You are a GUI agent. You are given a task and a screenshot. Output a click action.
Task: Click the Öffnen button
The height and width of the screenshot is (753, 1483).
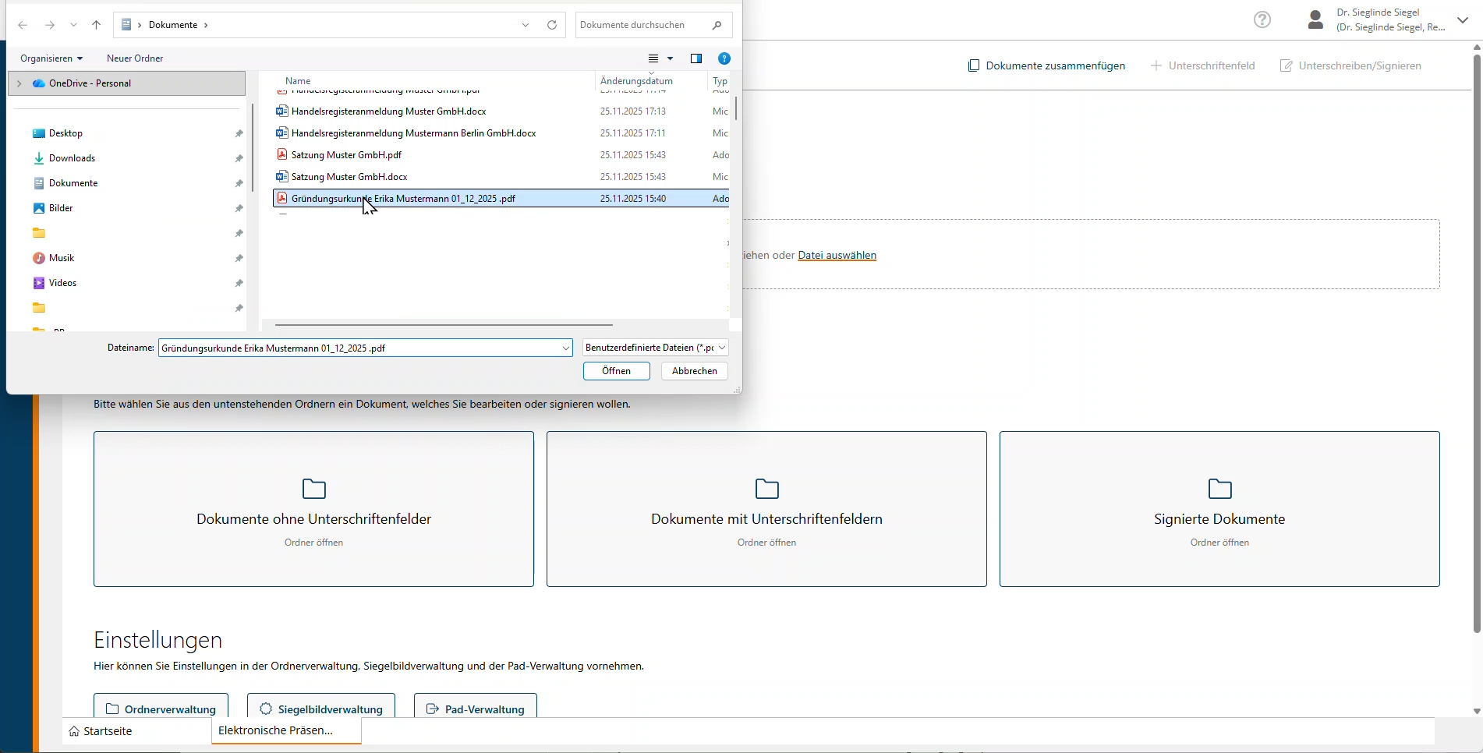pyautogui.click(x=616, y=371)
